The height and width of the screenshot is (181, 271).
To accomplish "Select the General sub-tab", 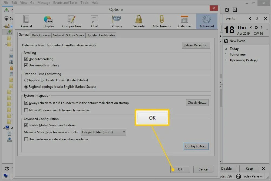I will click(24, 35).
